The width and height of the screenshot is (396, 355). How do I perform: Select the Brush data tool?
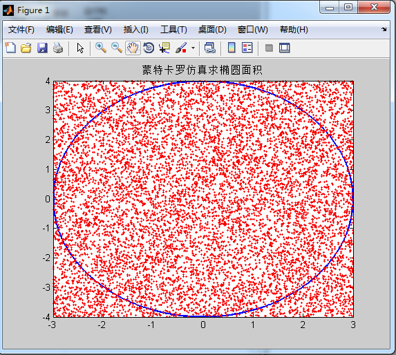click(181, 48)
